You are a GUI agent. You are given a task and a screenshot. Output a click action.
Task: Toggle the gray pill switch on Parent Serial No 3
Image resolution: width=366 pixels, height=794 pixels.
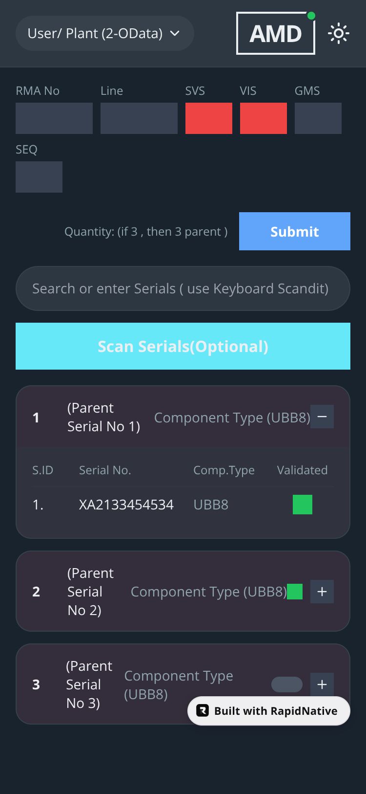point(287,684)
